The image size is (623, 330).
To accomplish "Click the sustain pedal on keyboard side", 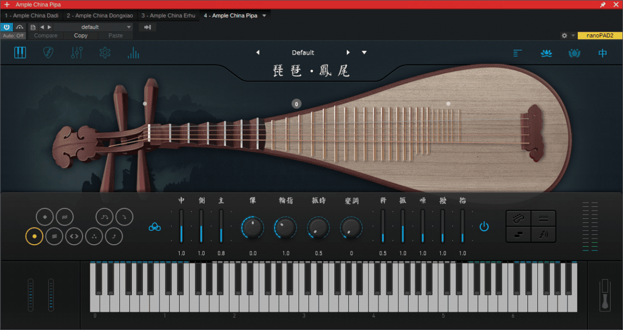I will click(605, 295).
